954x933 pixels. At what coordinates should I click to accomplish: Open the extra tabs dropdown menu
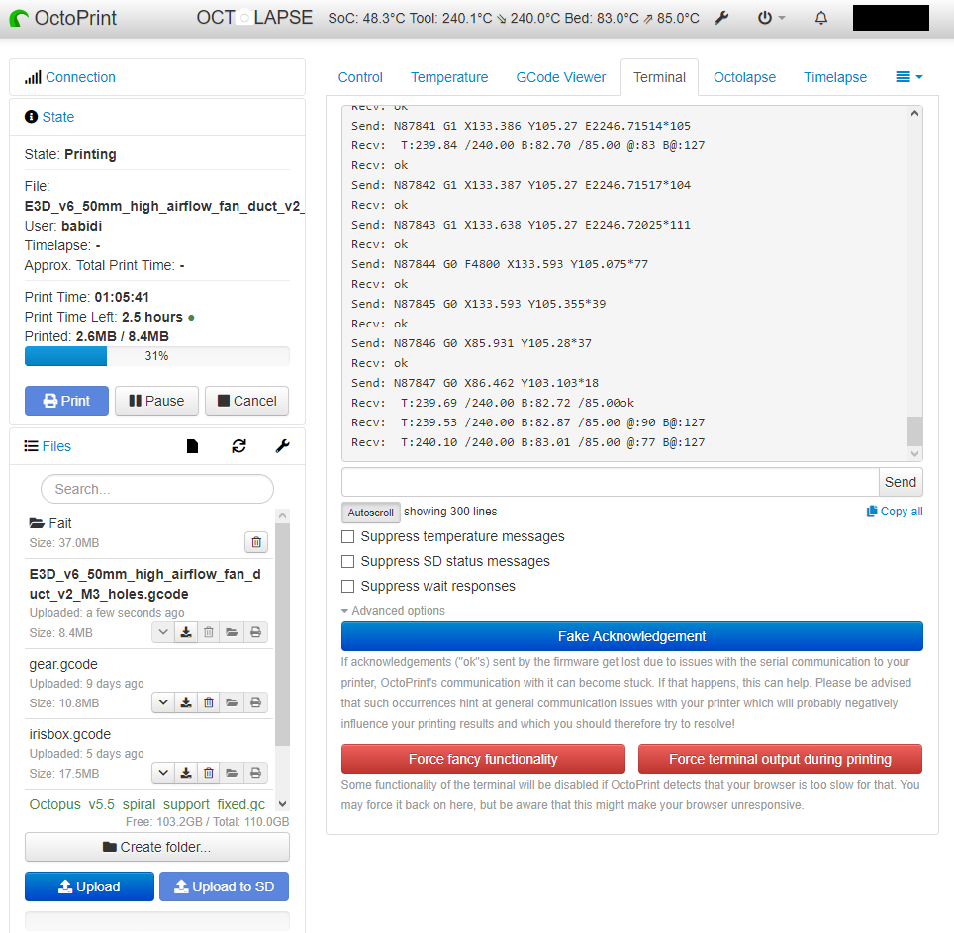coord(909,77)
